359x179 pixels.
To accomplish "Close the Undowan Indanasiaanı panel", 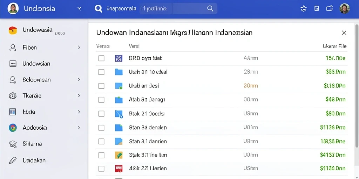I will tap(344, 33).
